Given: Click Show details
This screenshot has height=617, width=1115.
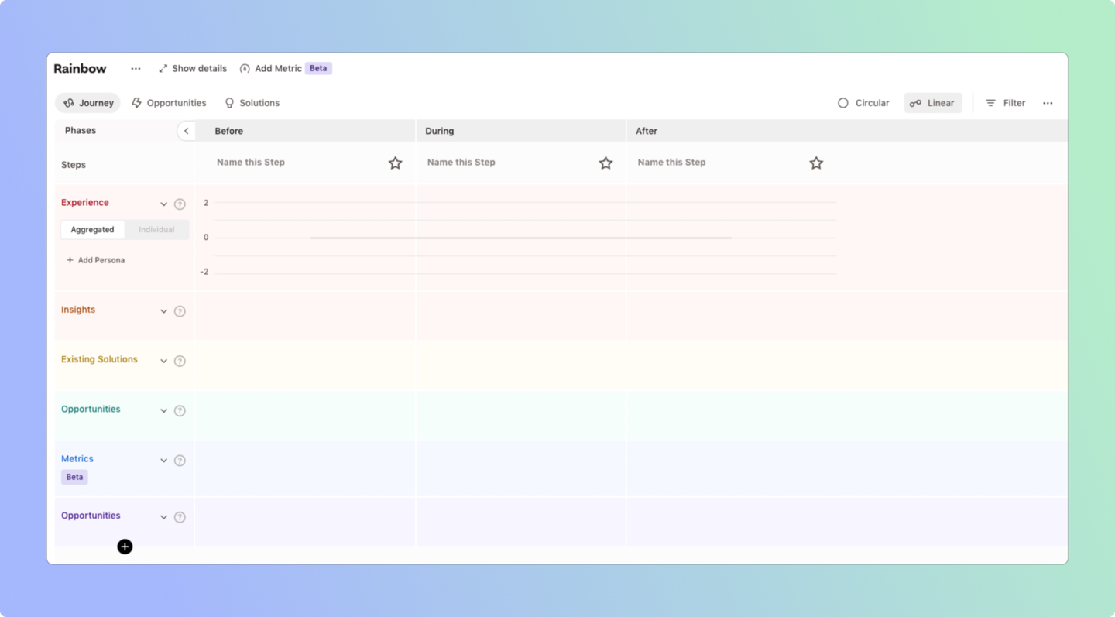Looking at the screenshot, I should (192, 69).
